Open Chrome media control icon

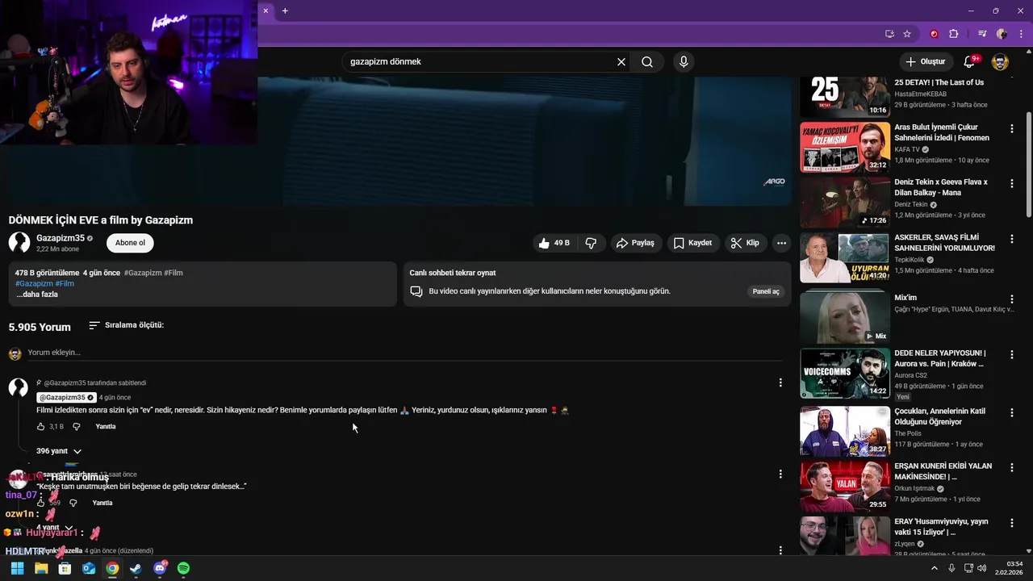[x=982, y=34]
